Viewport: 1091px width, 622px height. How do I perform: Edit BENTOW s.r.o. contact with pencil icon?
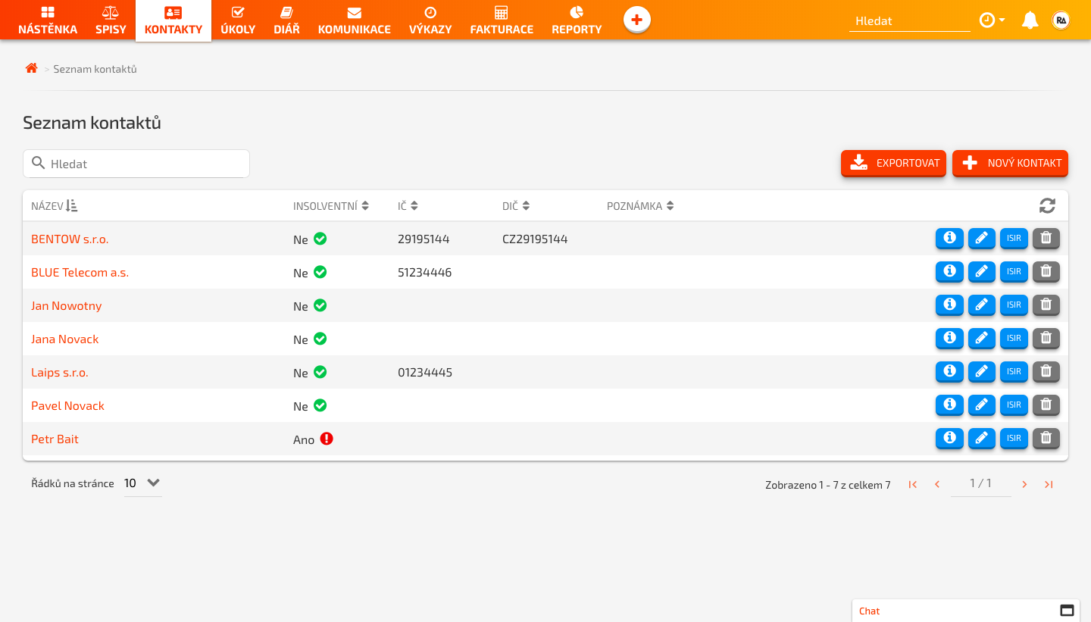click(982, 238)
